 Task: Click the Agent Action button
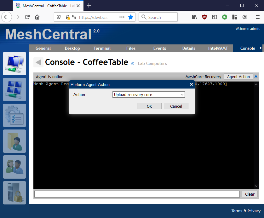pos(238,77)
